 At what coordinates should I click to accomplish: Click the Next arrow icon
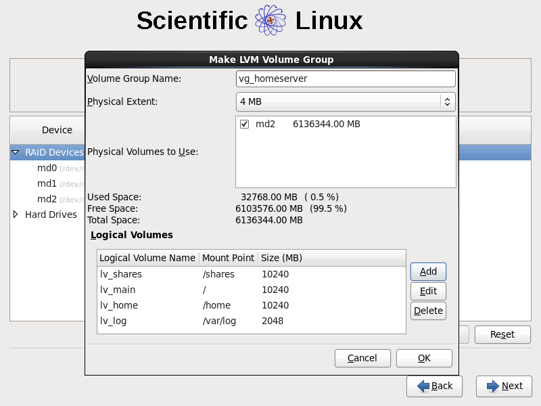(490, 386)
